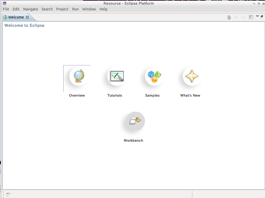Click the Navigate Back arrow icon

[x=236, y=17]
